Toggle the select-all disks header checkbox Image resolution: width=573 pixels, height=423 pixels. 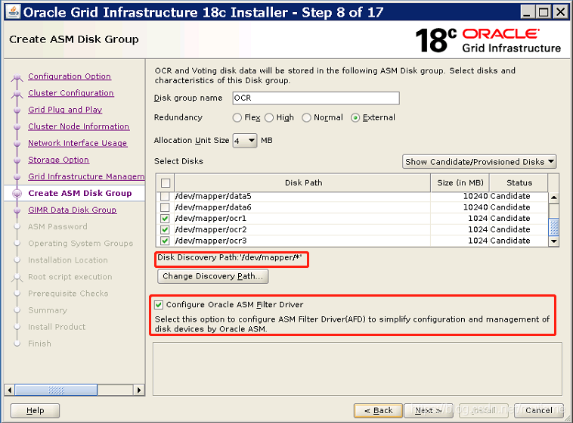coord(166,183)
